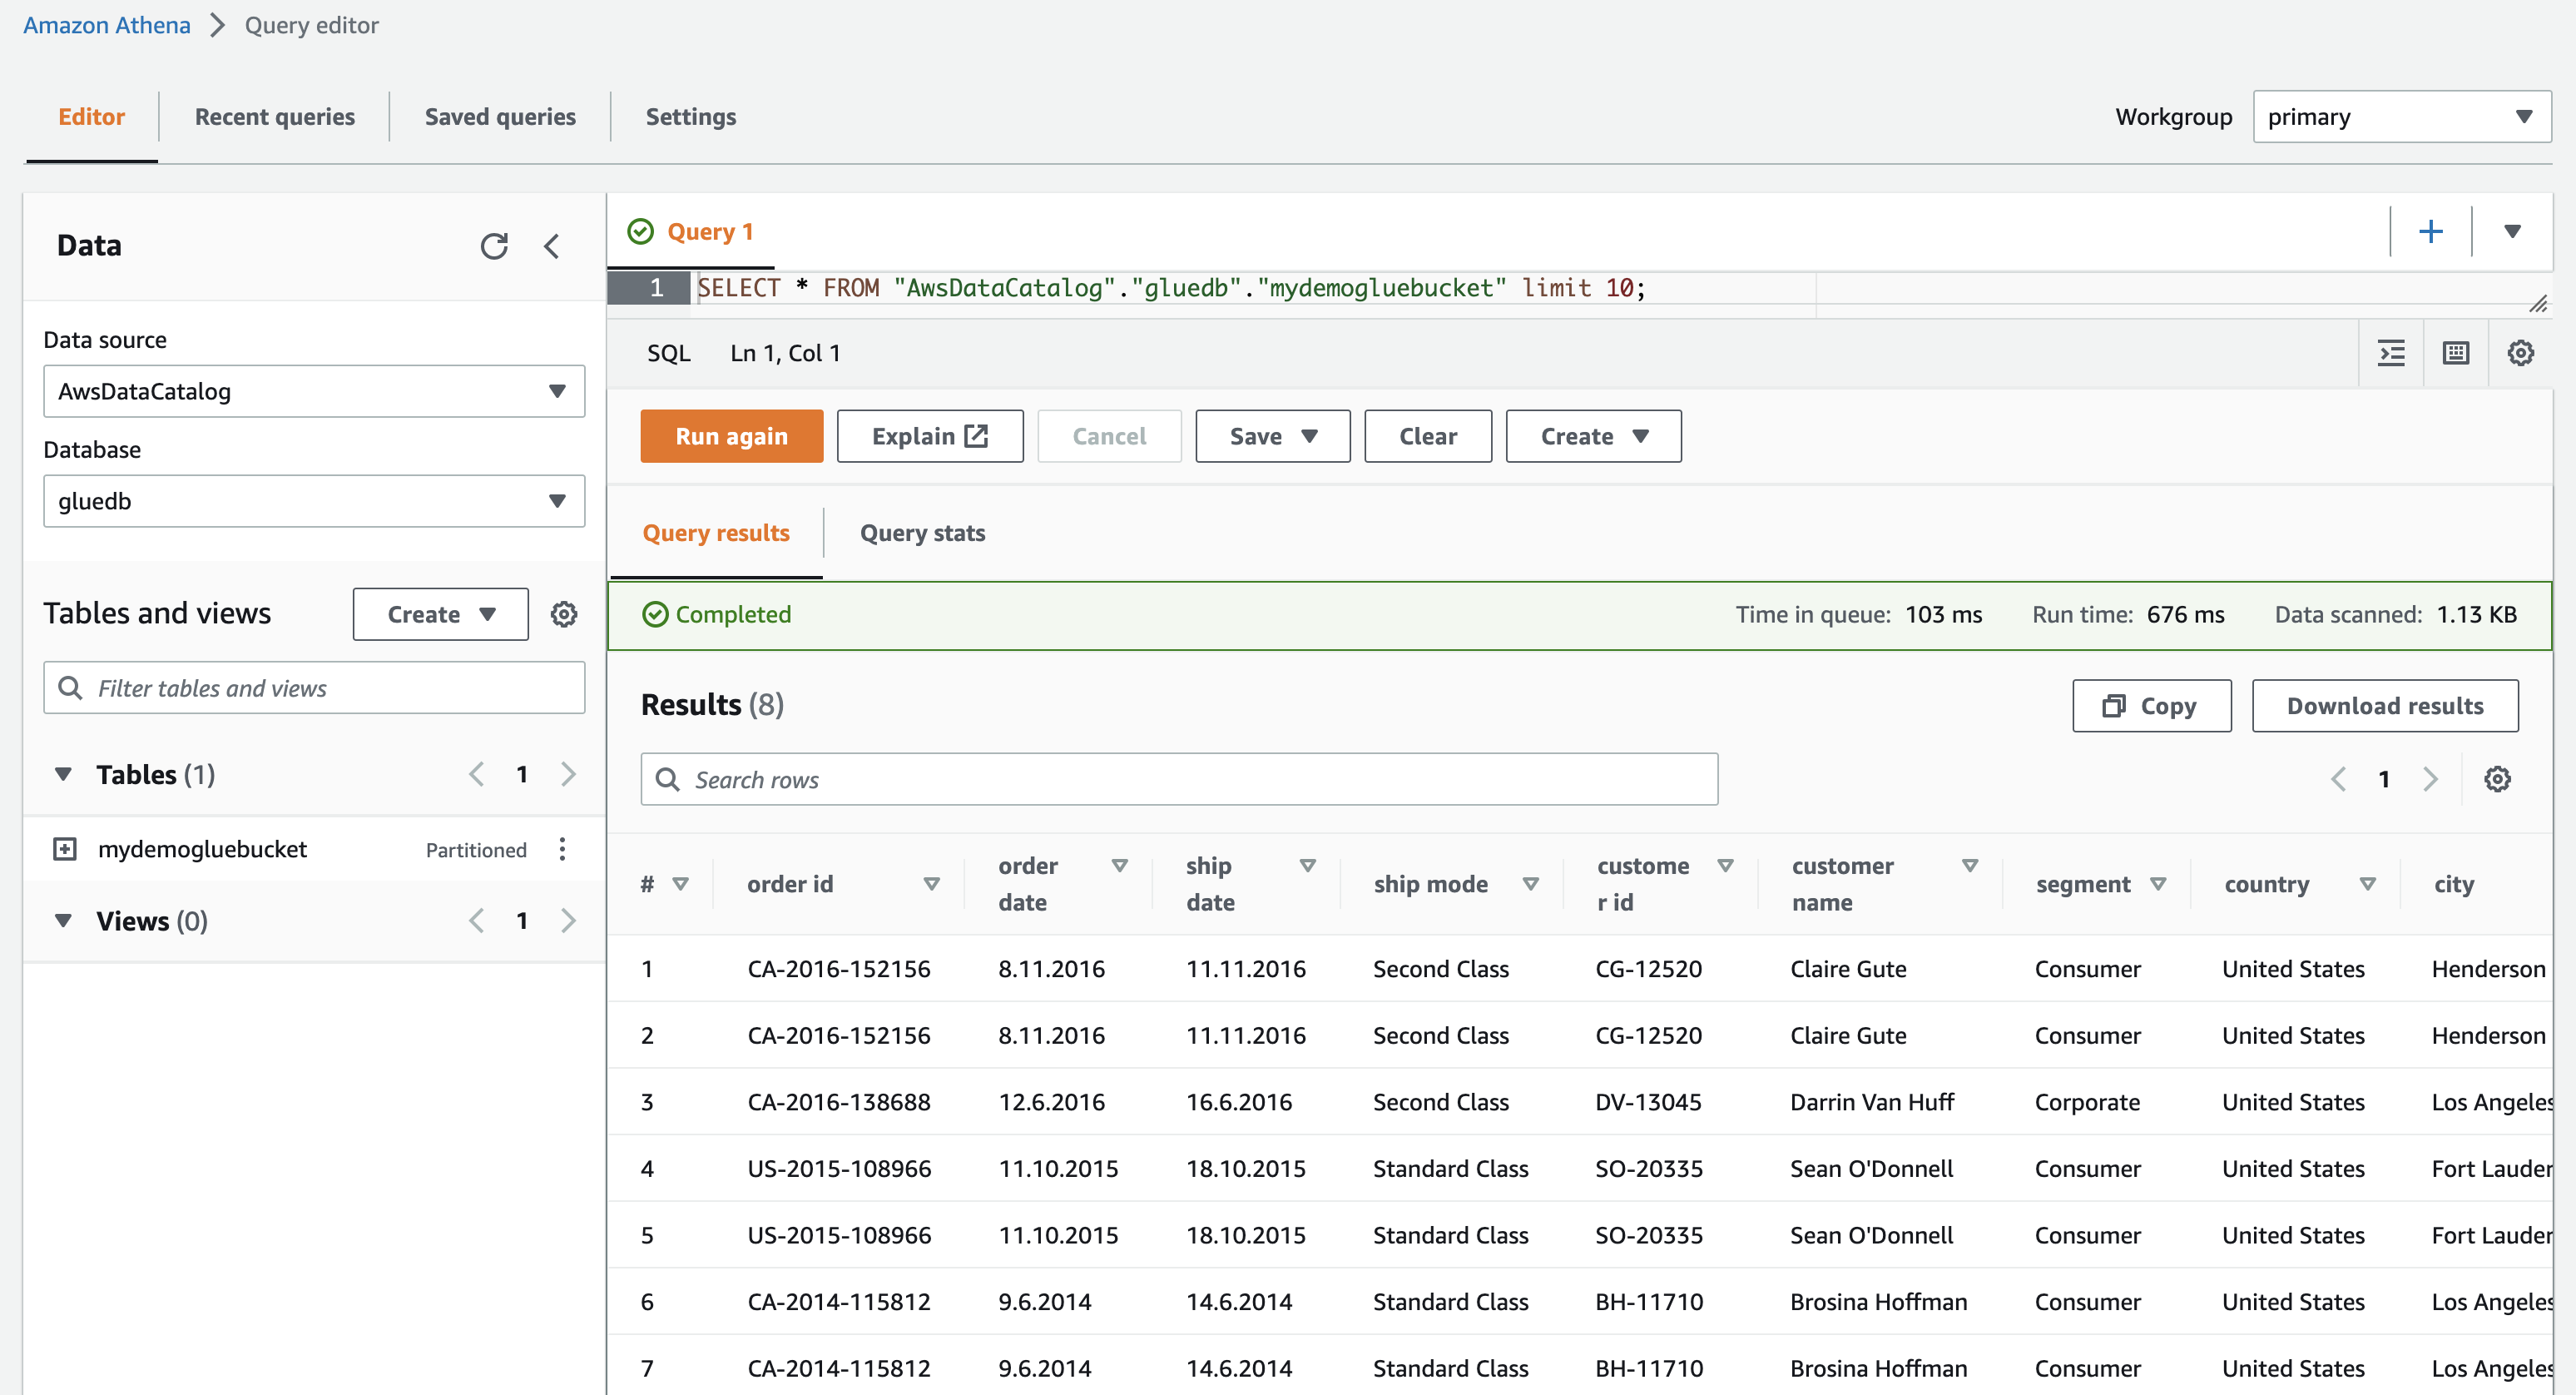Click the format query icon
This screenshot has height=1395, width=2576.
point(2391,353)
